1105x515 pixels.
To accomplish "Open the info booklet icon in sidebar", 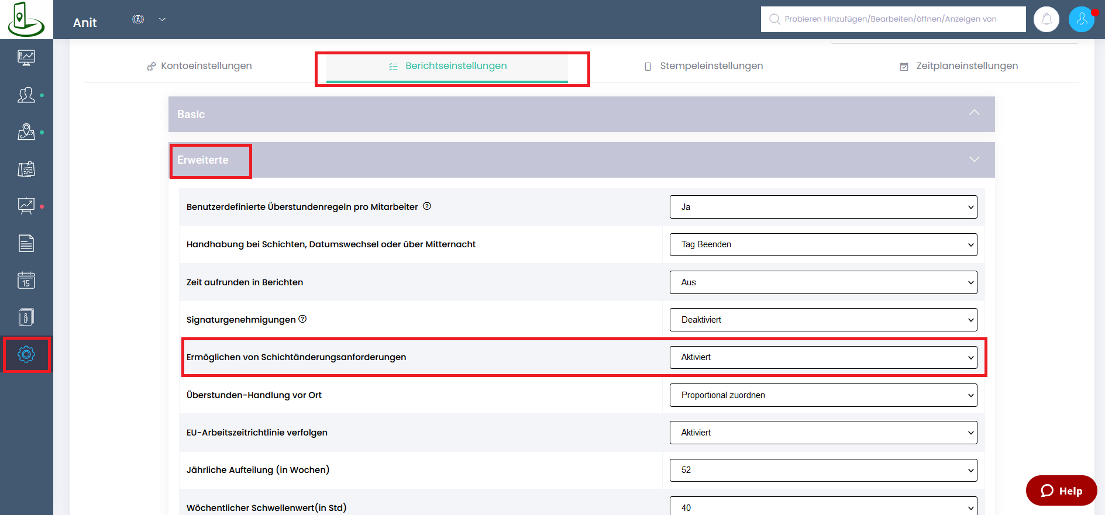I will pos(26,317).
